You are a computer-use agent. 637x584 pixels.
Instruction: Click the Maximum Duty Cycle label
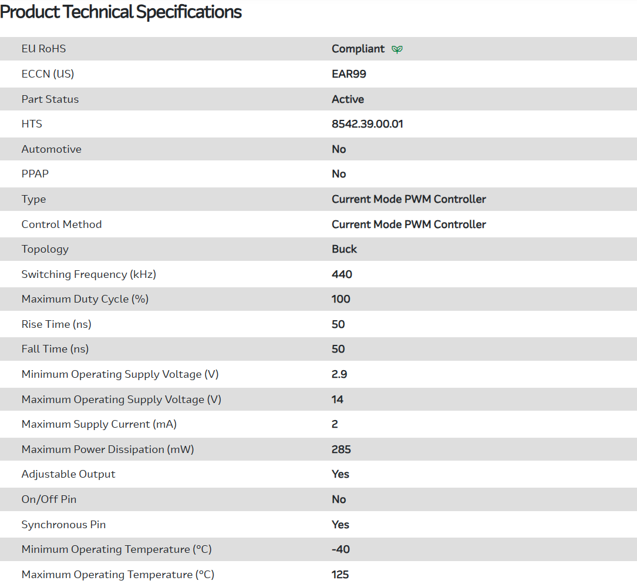[85, 299]
